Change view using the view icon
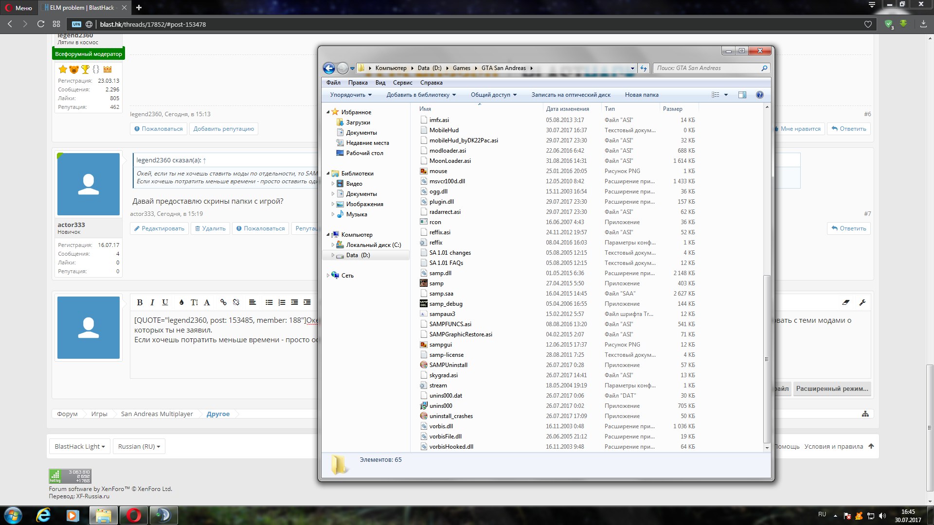934x525 pixels. 716,95
